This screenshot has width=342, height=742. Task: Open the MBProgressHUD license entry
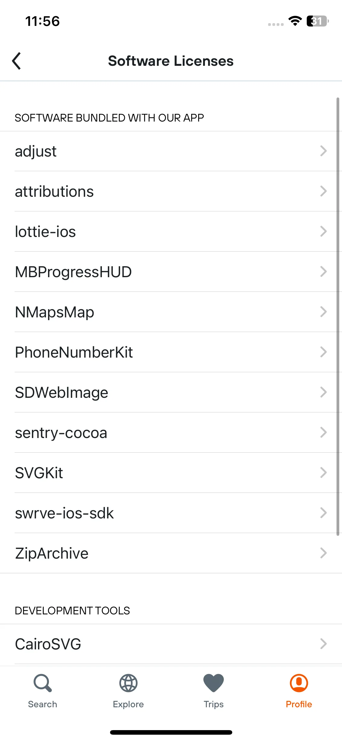[171, 272]
